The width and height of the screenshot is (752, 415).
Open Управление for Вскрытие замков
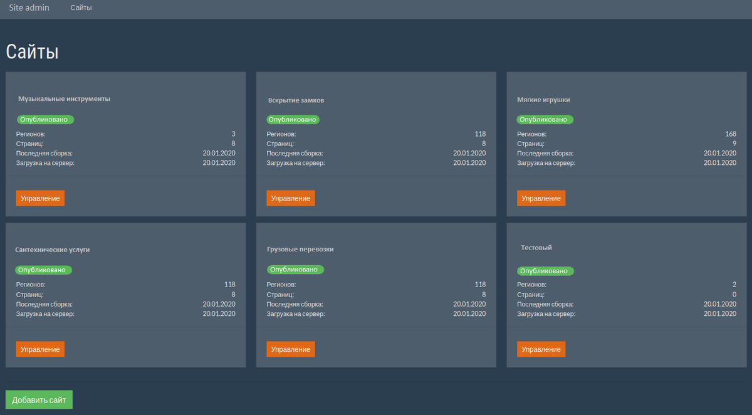click(x=291, y=198)
